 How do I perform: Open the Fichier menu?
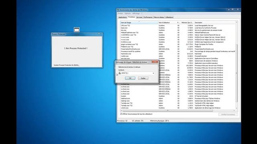pyautogui.click(x=120, y=14)
